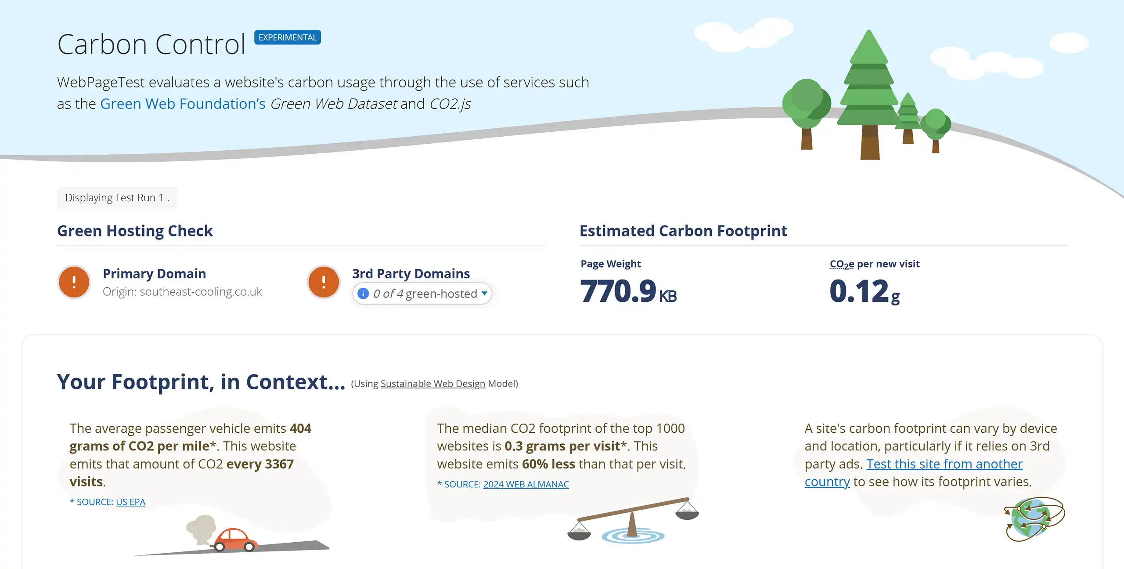Click the 3rd Party Domains warning icon
The width and height of the screenshot is (1124, 569).
tap(324, 282)
